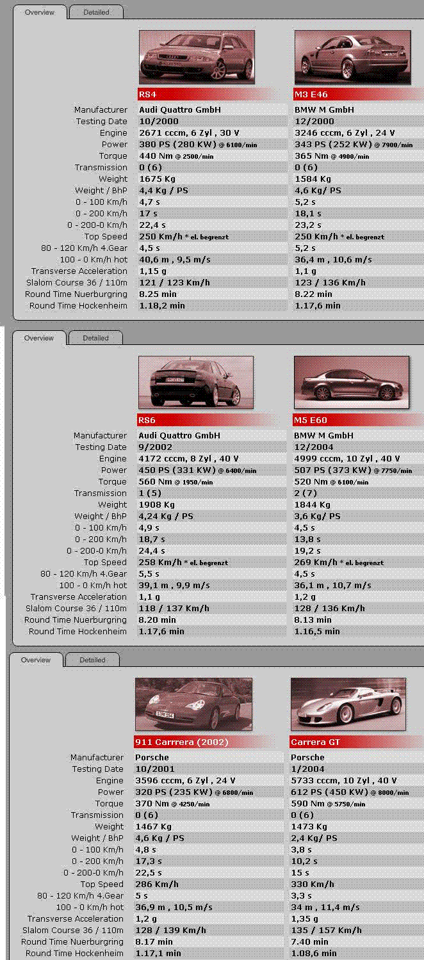424x960 pixels.
Task: Click the RS4 testing date 10/2000
Action: (x=159, y=122)
